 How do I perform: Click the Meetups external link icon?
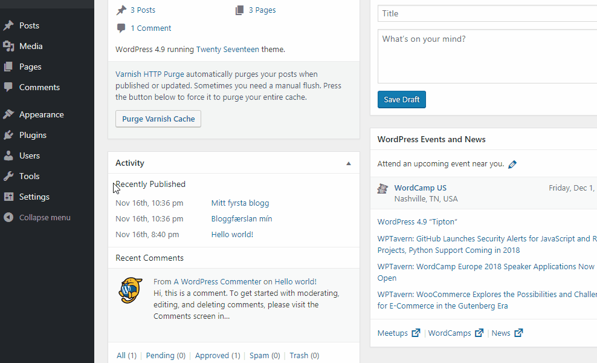point(416,332)
